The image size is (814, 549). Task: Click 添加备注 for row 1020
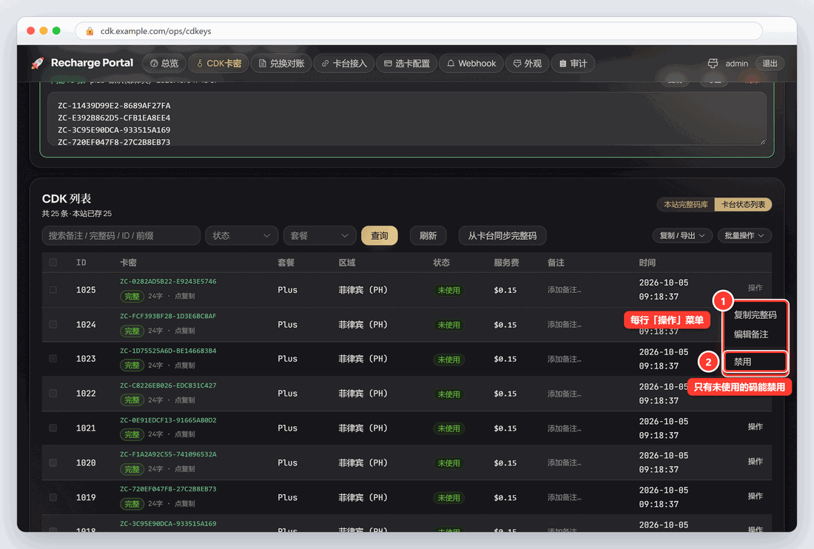coord(565,463)
